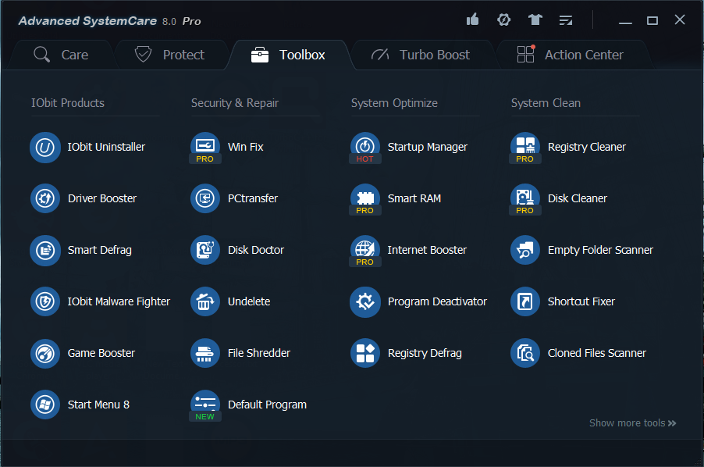This screenshot has width=704, height=467.
Task: Click the Default Program icon
Action: [205, 405]
